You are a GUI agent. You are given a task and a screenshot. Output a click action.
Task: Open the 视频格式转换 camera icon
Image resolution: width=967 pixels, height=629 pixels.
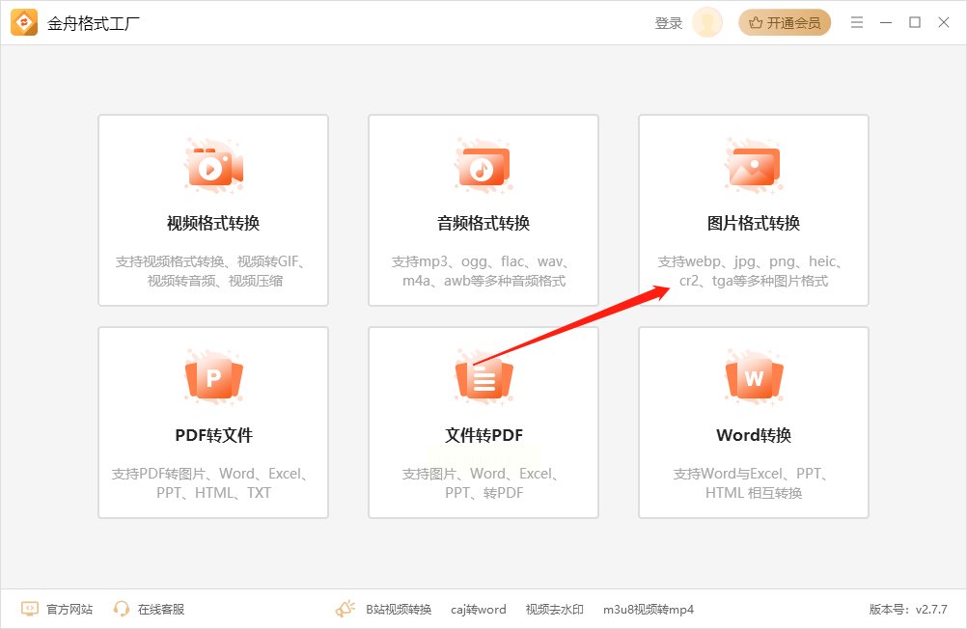[x=214, y=167]
